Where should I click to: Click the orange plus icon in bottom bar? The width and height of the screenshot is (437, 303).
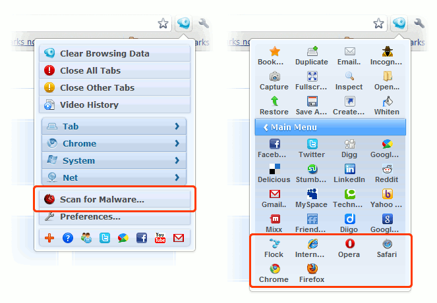(49, 238)
